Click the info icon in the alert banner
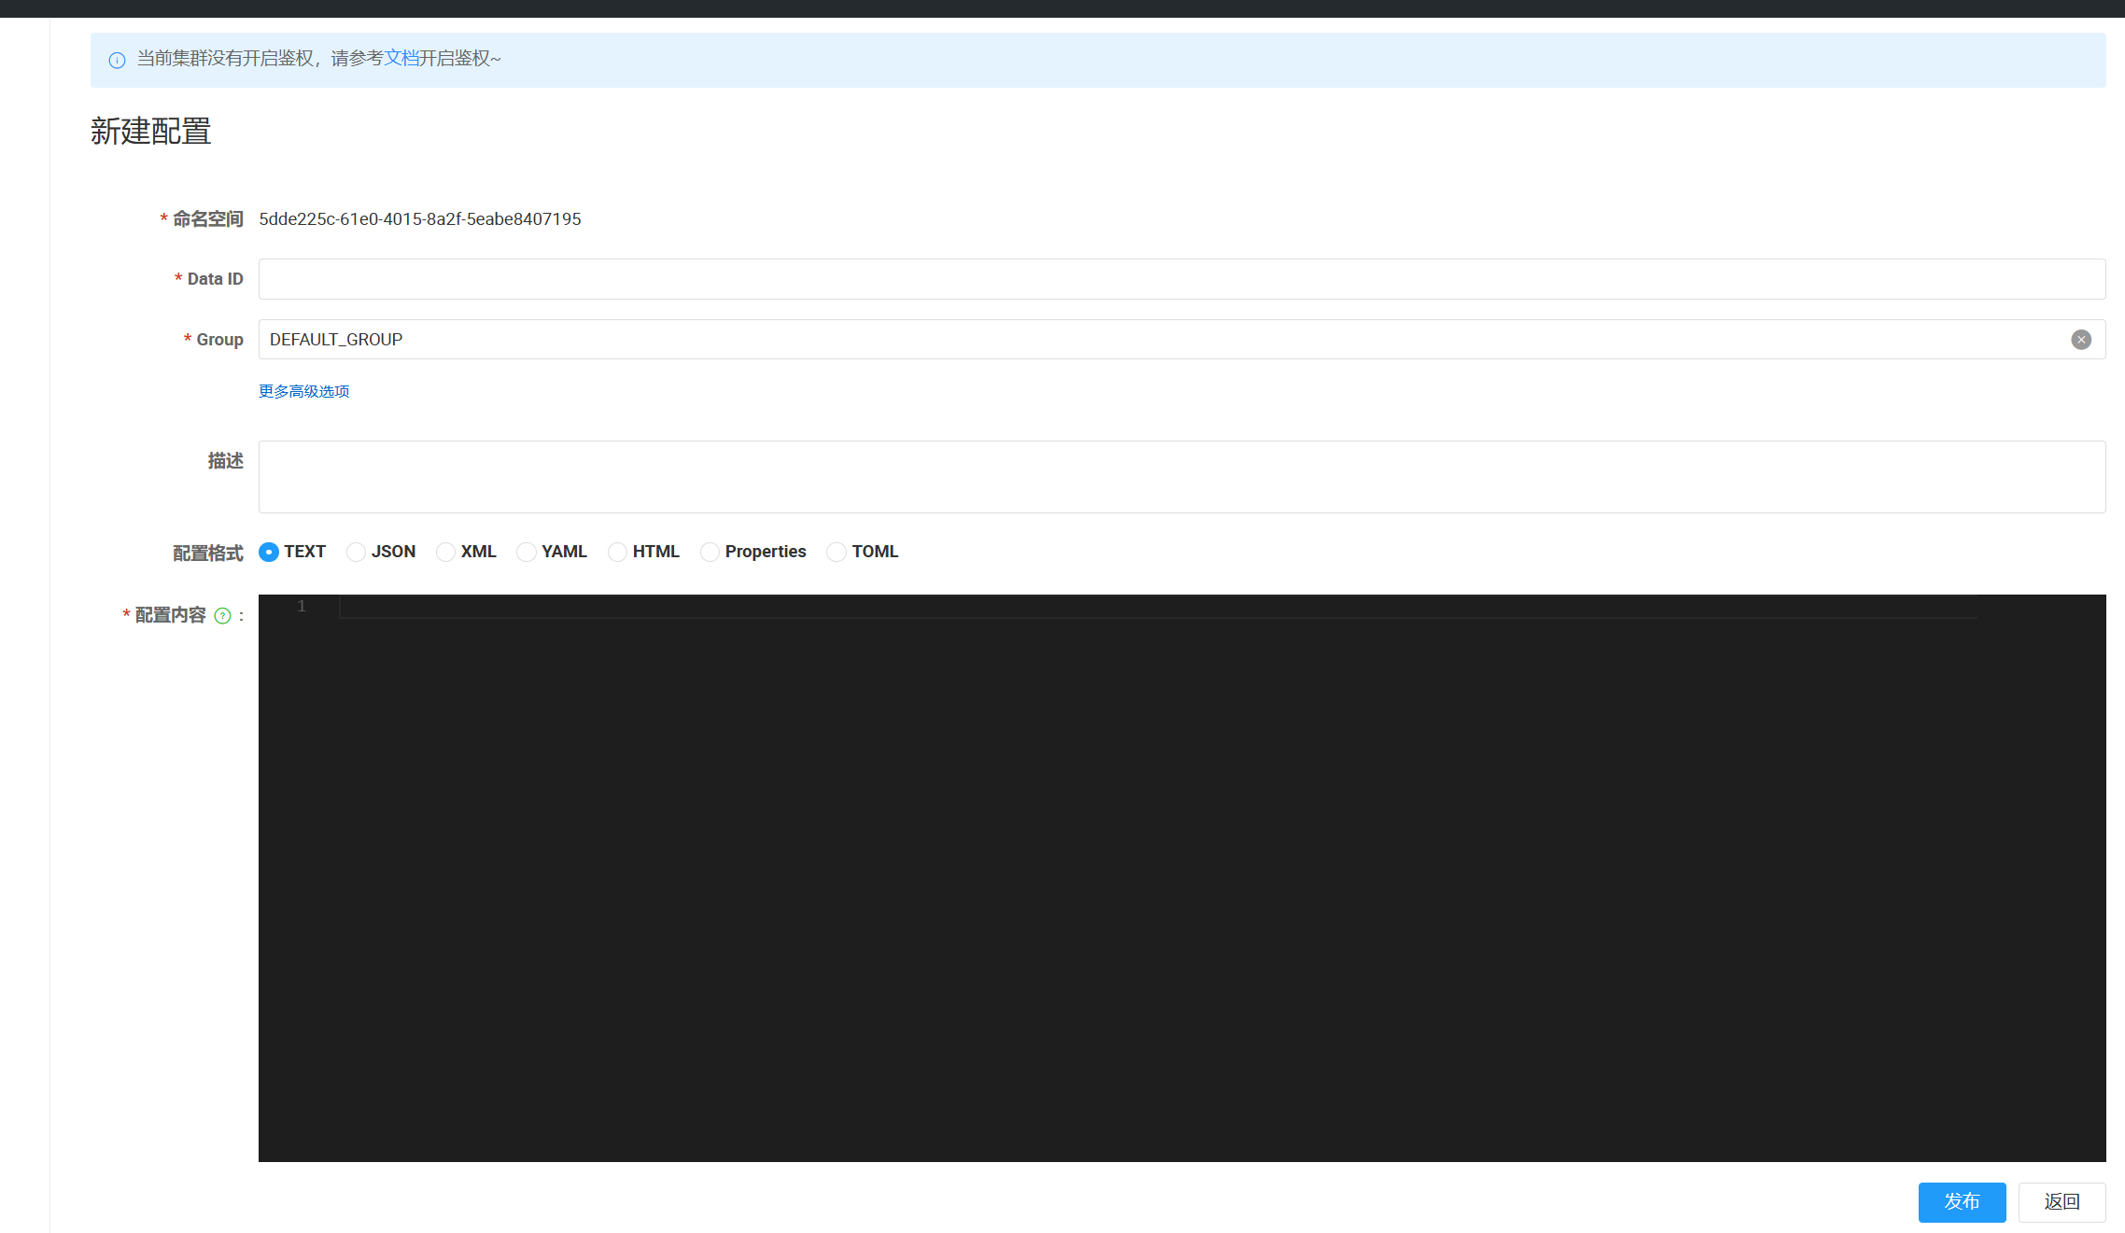 coord(117,61)
